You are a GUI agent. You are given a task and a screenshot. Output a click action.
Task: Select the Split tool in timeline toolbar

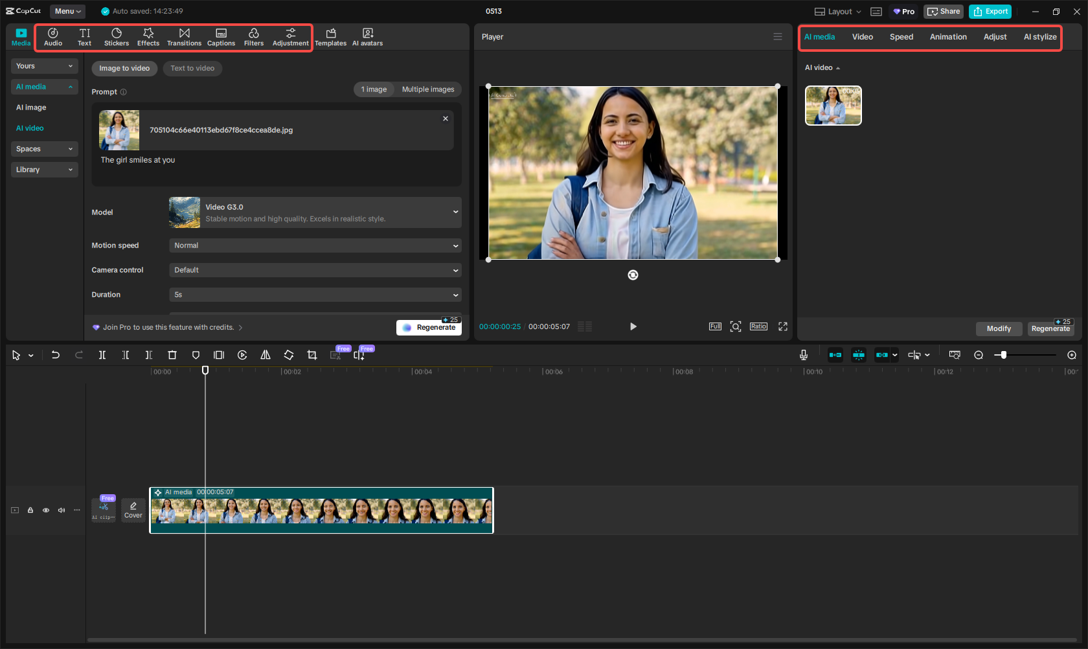tap(102, 355)
